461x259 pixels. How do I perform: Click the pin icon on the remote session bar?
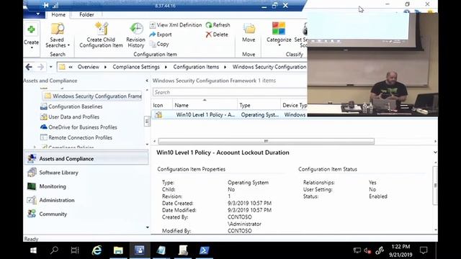pyautogui.click(x=45, y=5)
